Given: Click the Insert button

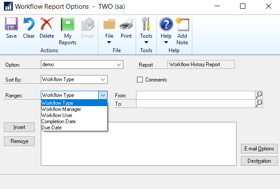Looking at the screenshot, I should [x=19, y=127].
